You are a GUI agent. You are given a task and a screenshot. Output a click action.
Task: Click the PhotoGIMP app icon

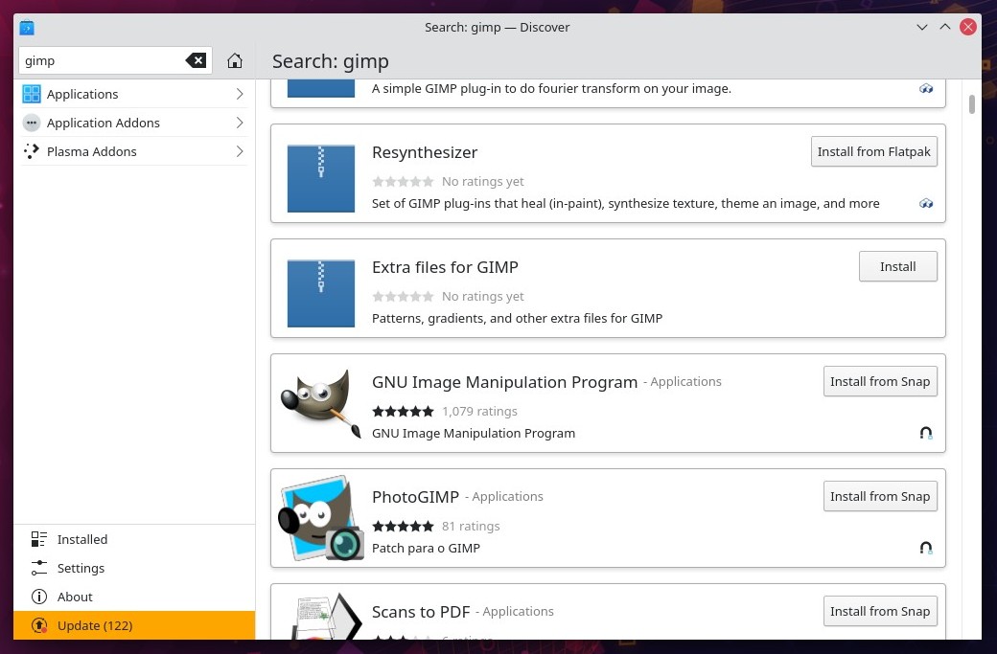pos(320,517)
